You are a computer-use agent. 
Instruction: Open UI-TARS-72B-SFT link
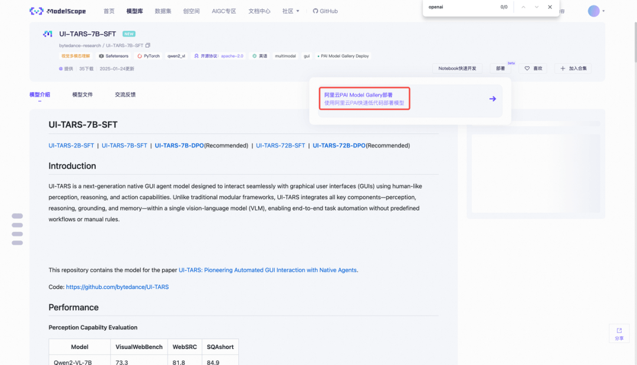pos(280,145)
